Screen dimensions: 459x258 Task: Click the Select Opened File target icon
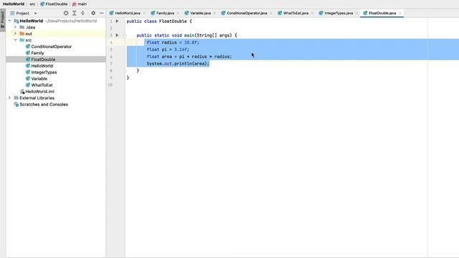click(x=66, y=13)
